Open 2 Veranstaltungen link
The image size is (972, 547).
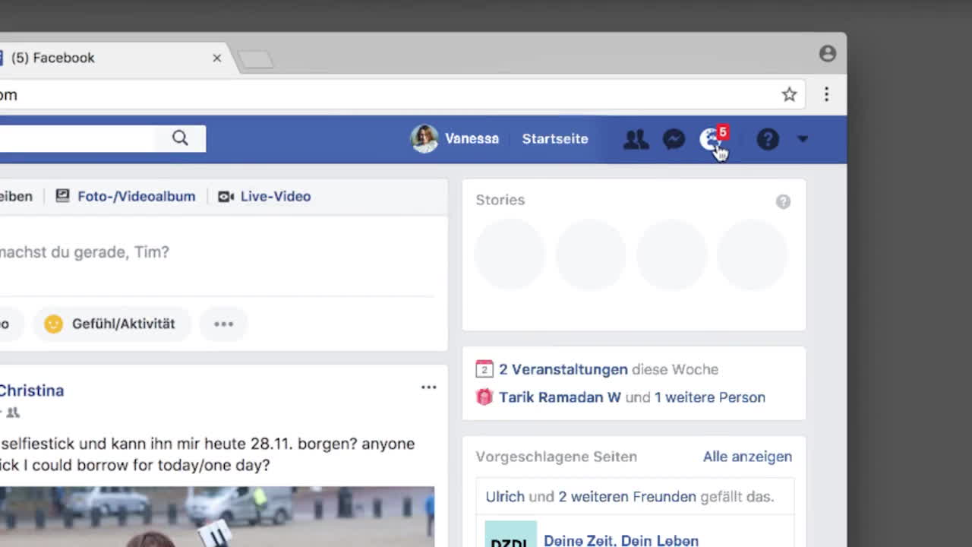(562, 369)
